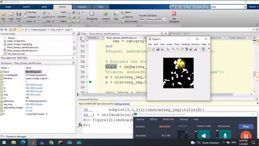
Task: Toggle System Audio speaker in recorder
Action: point(204,135)
